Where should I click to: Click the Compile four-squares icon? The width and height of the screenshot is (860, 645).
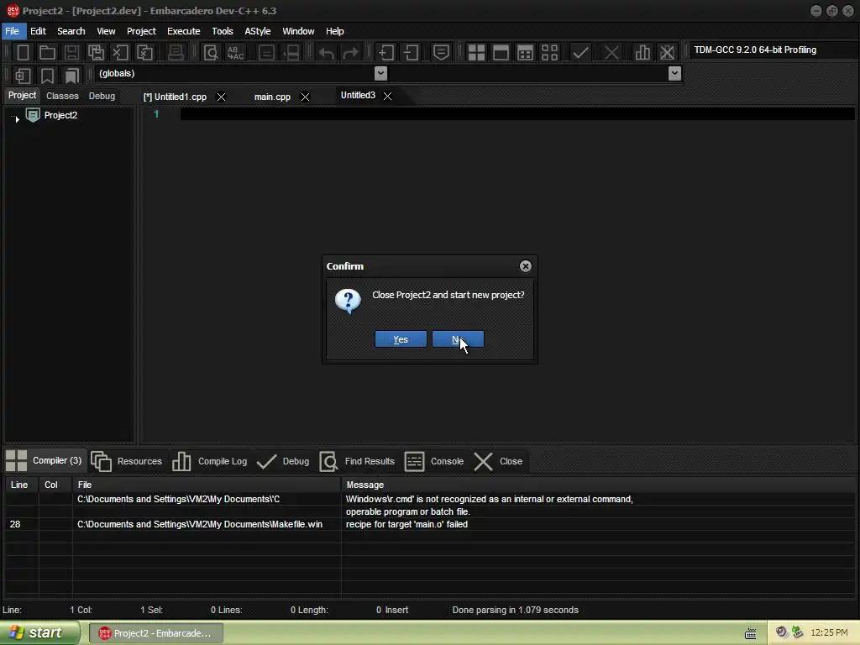click(x=476, y=53)
